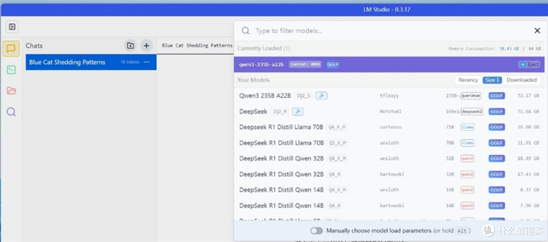The height and width of the screenshot is (242, 548).
Task: Start a new chat with plus icon
Action: pyautogui.click(x=147, y=45)
